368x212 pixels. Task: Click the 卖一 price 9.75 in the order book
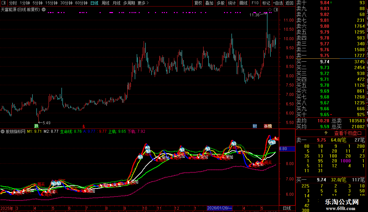pos(325,56)
